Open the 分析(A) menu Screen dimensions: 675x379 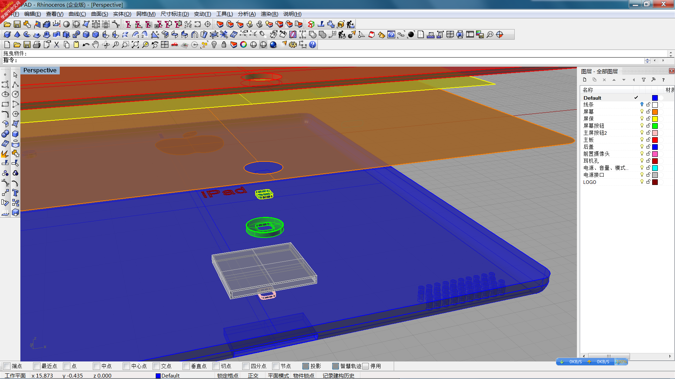pyautogui.click(x=247, y=14)
